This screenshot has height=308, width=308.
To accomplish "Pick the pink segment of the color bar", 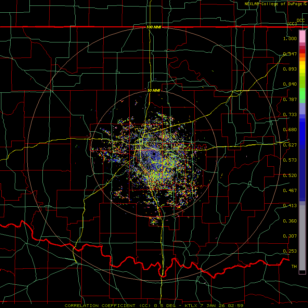I will [302, 37].
